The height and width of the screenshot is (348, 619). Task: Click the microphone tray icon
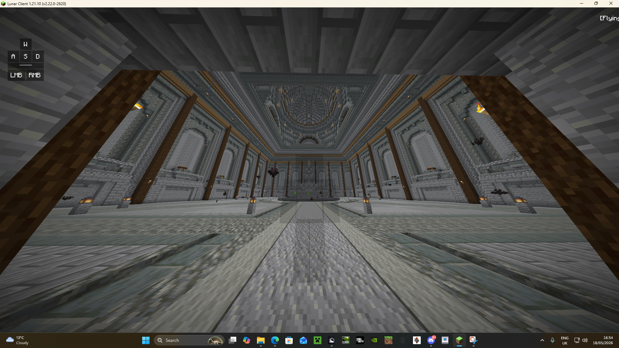(x=553, y=340)
